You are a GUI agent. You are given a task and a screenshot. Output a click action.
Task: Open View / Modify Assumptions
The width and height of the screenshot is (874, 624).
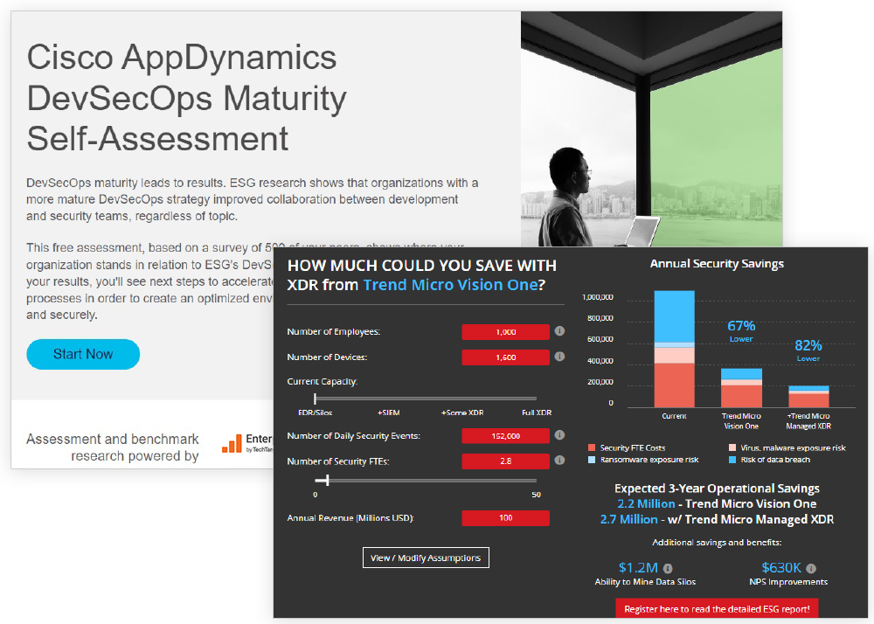click(x=426, y=558)
